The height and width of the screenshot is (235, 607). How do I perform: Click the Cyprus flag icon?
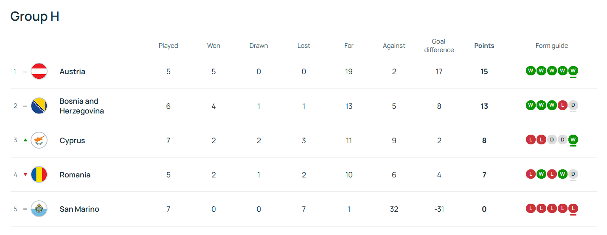pyautogui.click(x=39, y=140)
